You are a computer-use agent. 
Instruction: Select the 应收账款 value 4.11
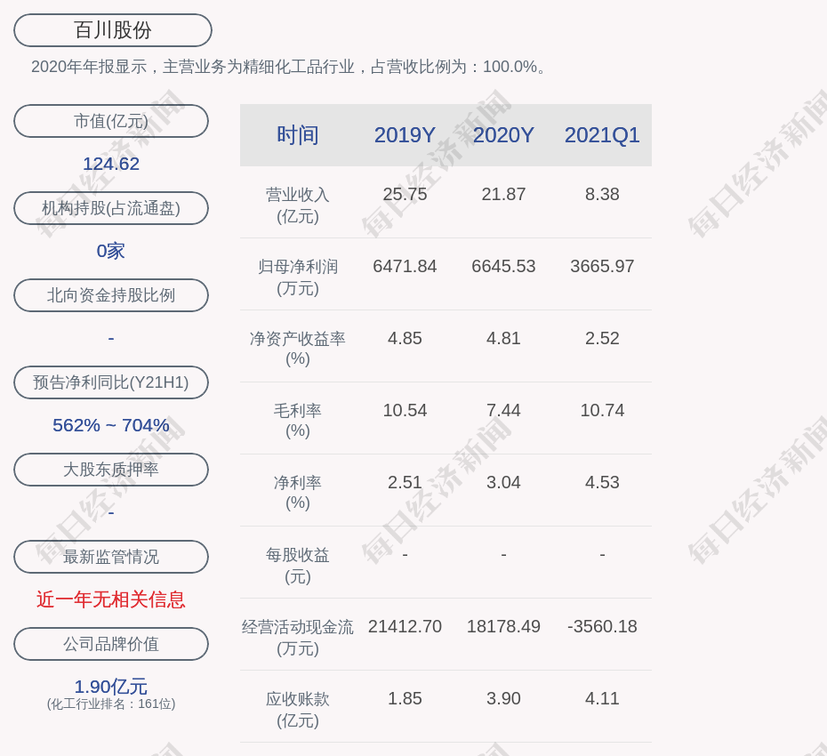(x=602, y=698)
